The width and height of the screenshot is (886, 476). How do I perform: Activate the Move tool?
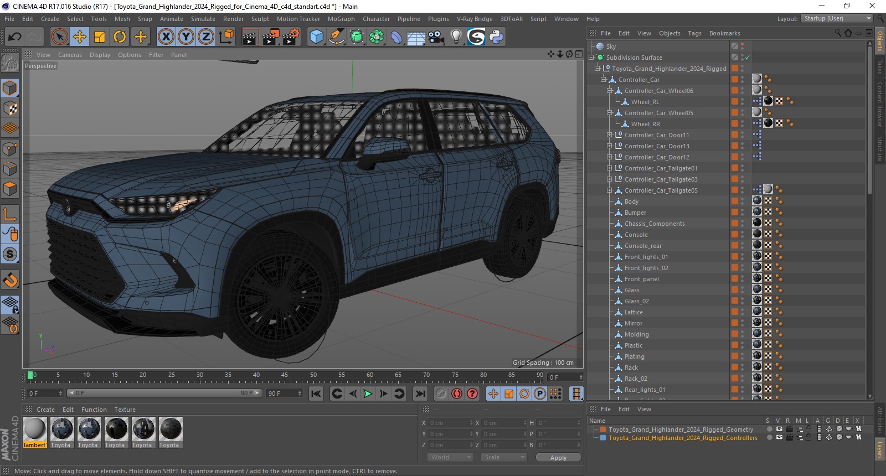pyautogui.click(x=80, y=37)
